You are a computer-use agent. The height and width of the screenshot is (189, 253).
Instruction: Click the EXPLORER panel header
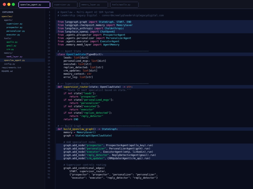8,12
